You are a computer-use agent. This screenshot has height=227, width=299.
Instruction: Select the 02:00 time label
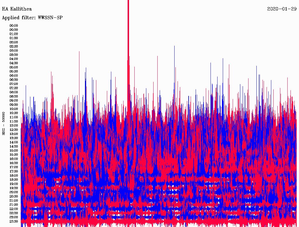[x=14, y=42]
